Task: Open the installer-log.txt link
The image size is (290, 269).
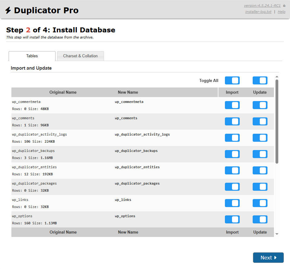Action: [x=258, y=12]
